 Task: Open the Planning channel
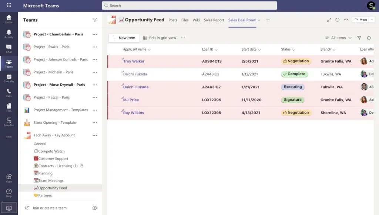43,173
